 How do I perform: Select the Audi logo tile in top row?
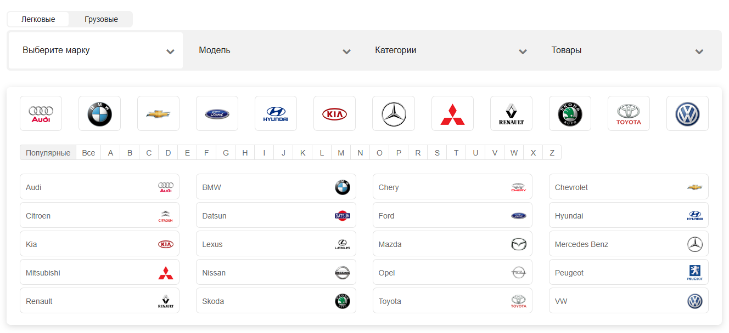tap(41, 113)
